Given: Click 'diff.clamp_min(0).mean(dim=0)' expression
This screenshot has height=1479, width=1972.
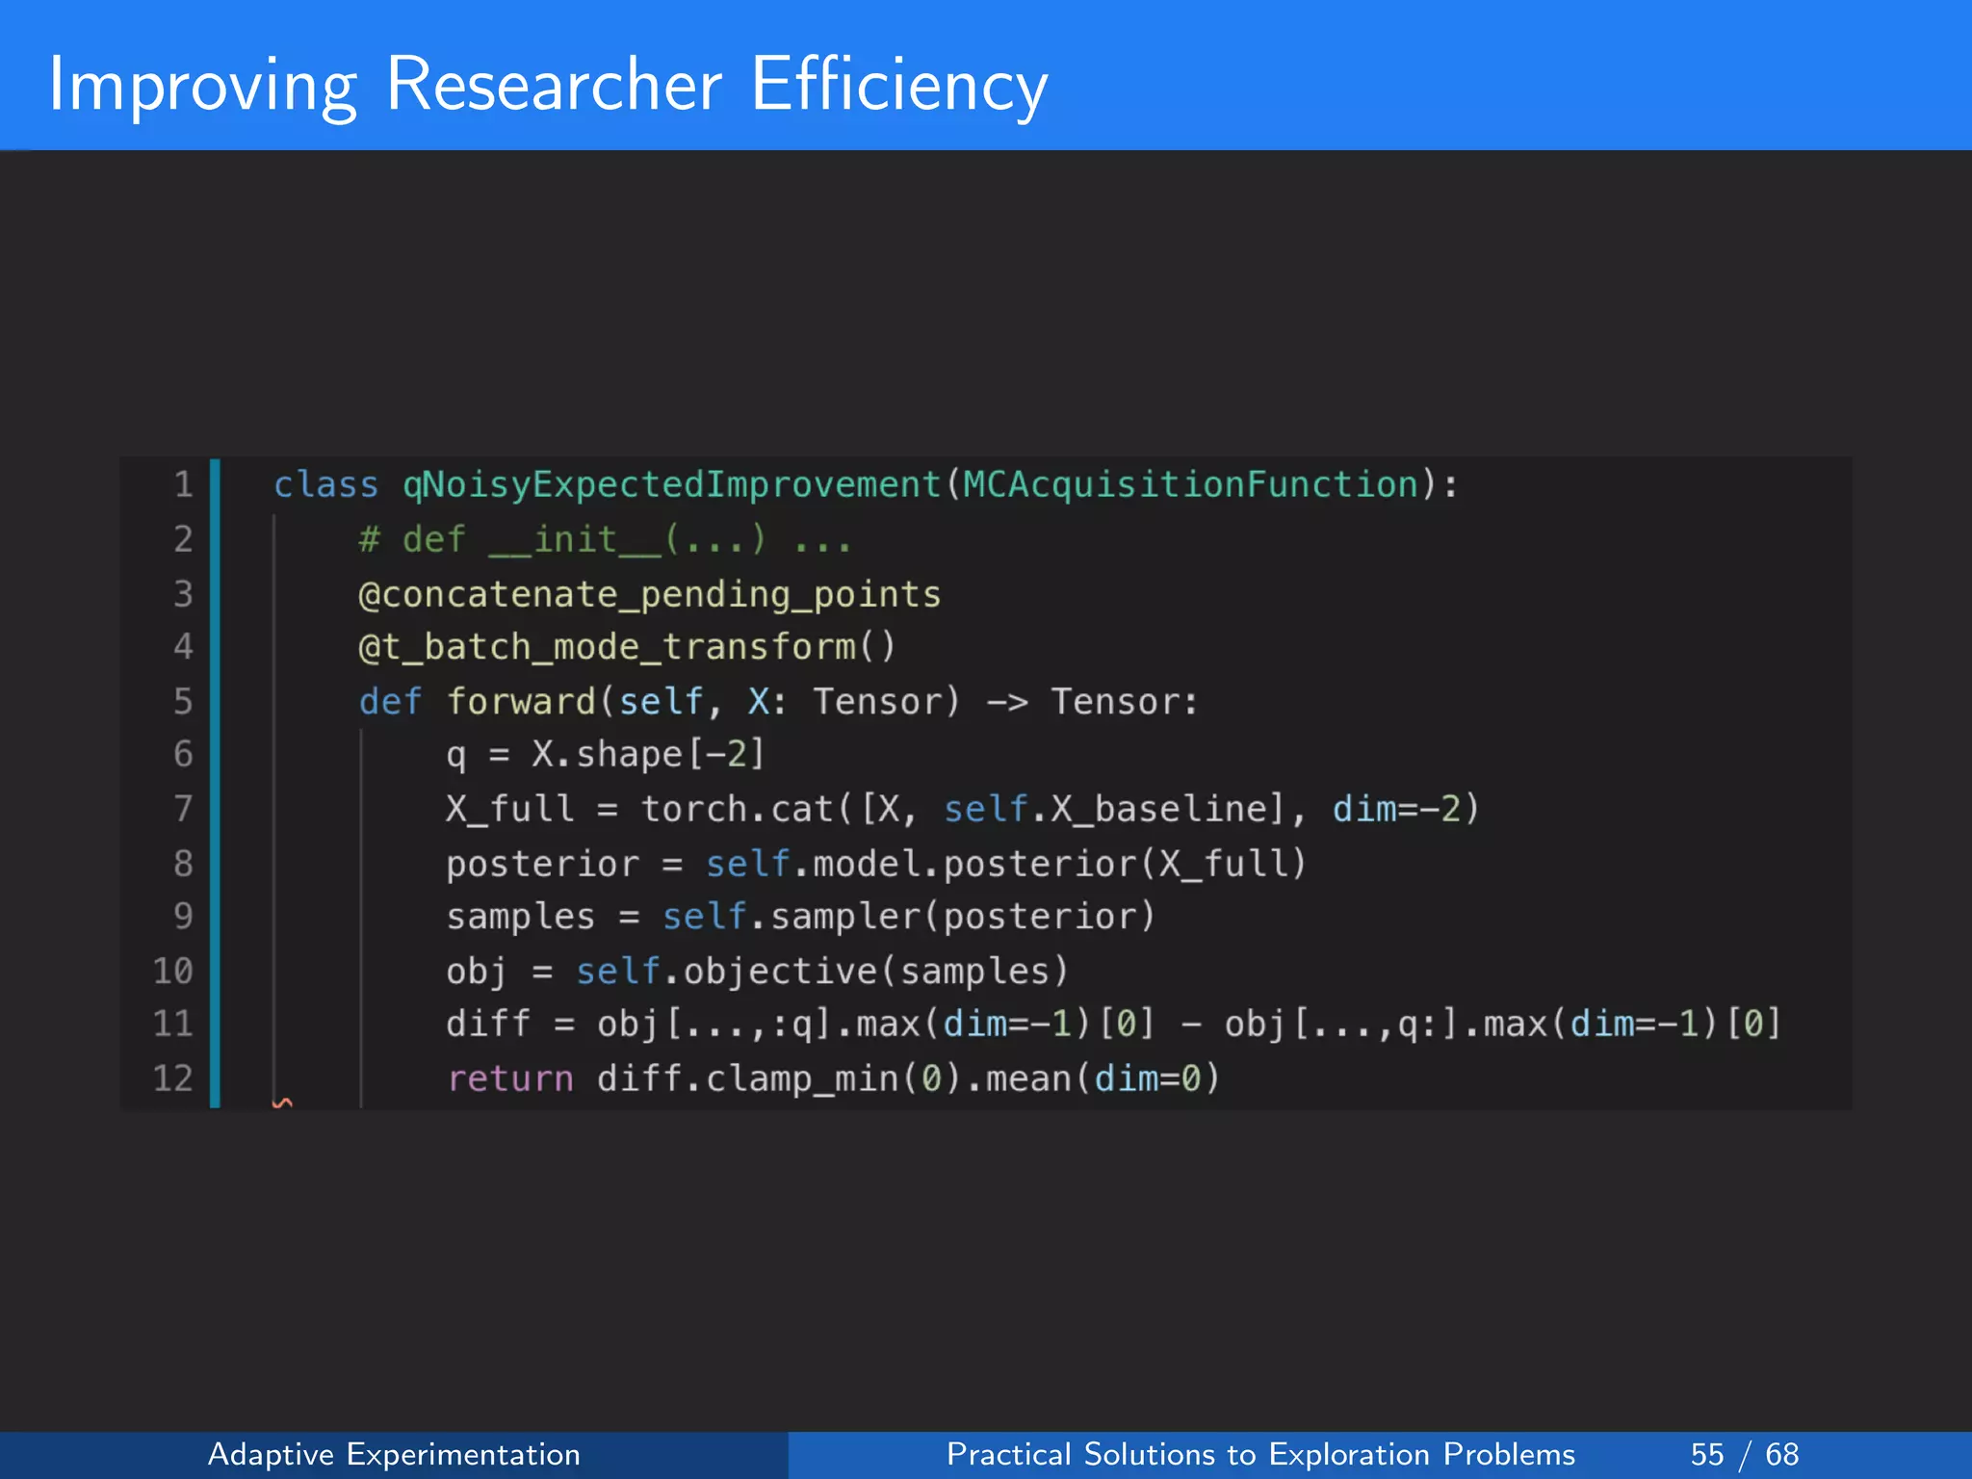Looking at the screenshot, I should click(x=908, y=1078).
